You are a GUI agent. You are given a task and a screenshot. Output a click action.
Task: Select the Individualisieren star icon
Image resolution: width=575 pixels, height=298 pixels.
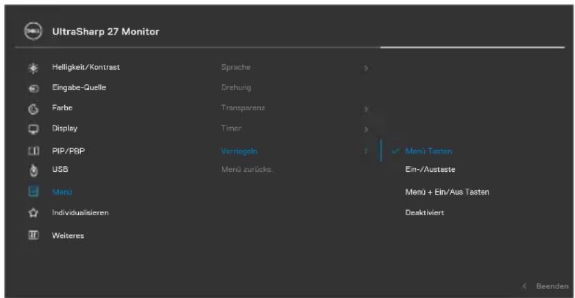pyautogui.click(x=33, y=212)
